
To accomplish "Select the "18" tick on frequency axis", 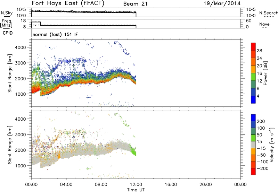I will click(23, 21).
